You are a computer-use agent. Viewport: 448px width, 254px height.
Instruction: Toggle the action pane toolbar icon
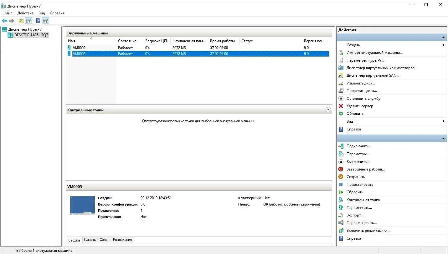click(x=46, y=21)
